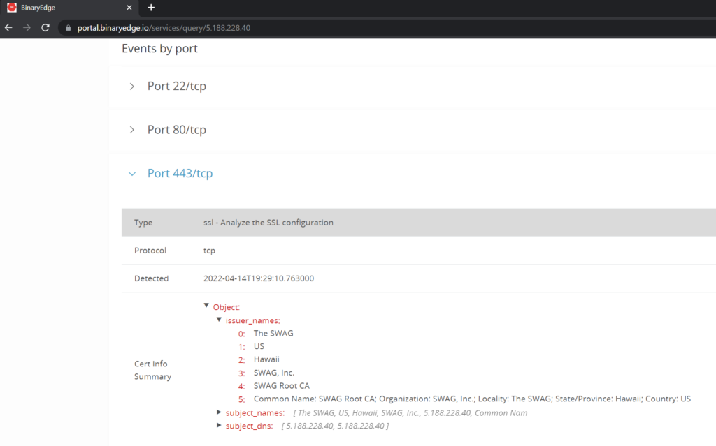Expand the subject_names triangle
716x446 pixels.
click(219, 412)
